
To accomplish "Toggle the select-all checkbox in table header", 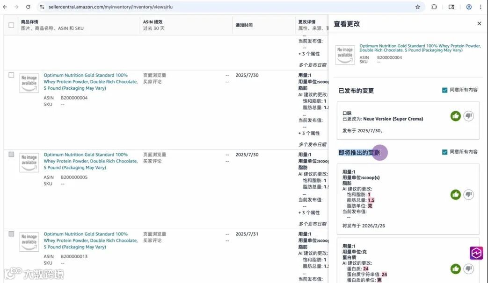I will pos(11,25).
